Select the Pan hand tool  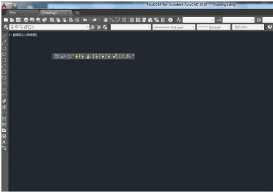(106, 20)
